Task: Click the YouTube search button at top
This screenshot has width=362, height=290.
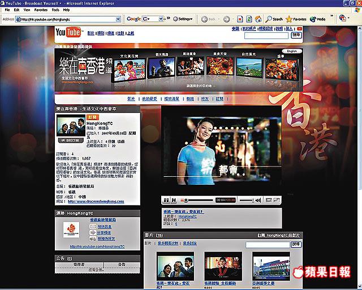Action: (x=296, y=35)
